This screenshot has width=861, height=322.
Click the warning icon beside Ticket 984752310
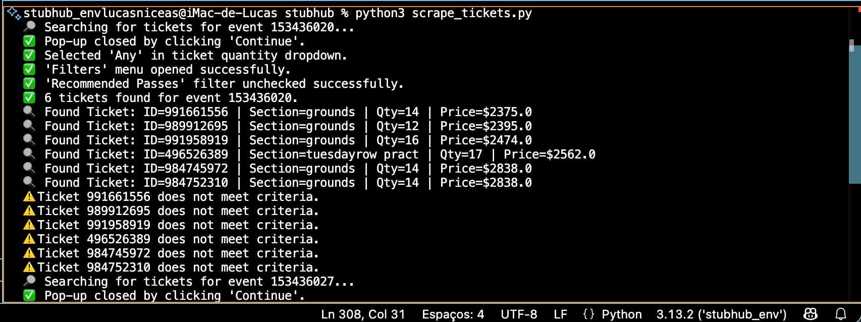point(30,267)
